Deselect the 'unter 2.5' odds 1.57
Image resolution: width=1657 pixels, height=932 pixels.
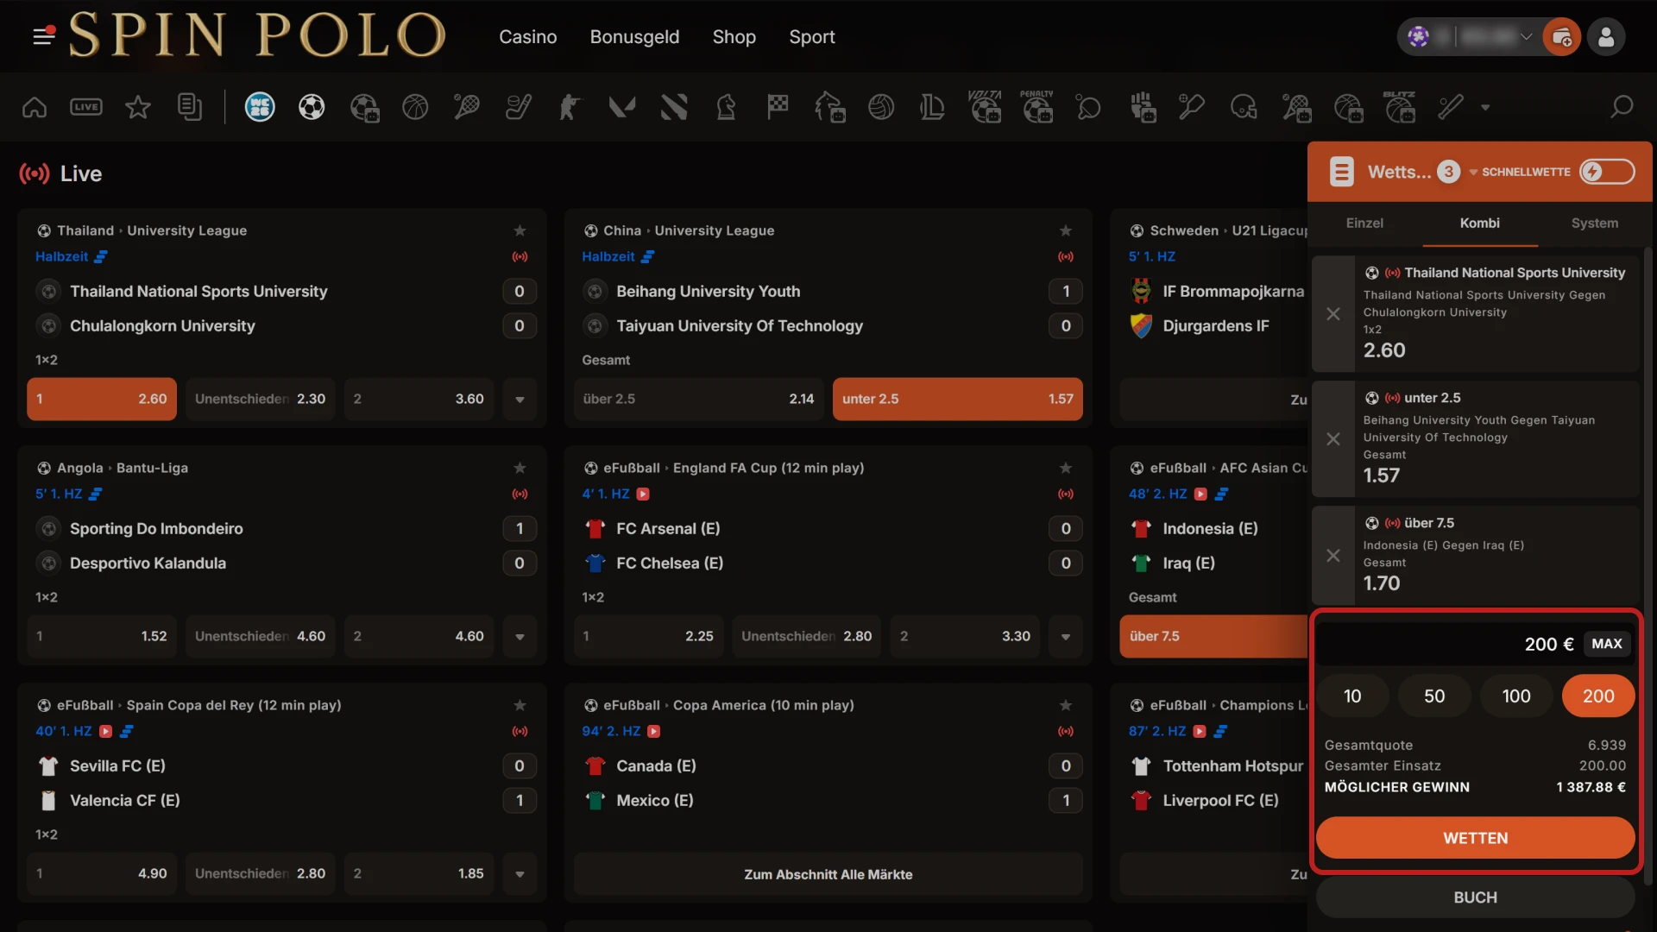tap(957, 399)
